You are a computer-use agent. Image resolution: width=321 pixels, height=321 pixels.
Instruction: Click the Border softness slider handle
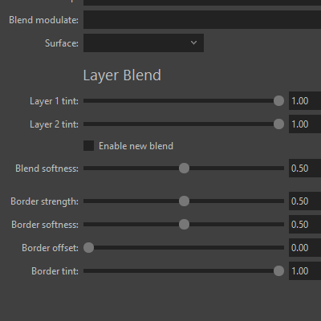(184, 225)
